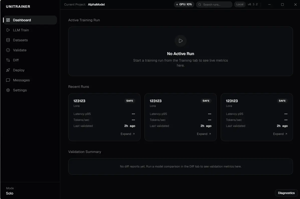The image size is (300, 199).
Task: Expand the second 123123 run card
Action: point(204,134)
